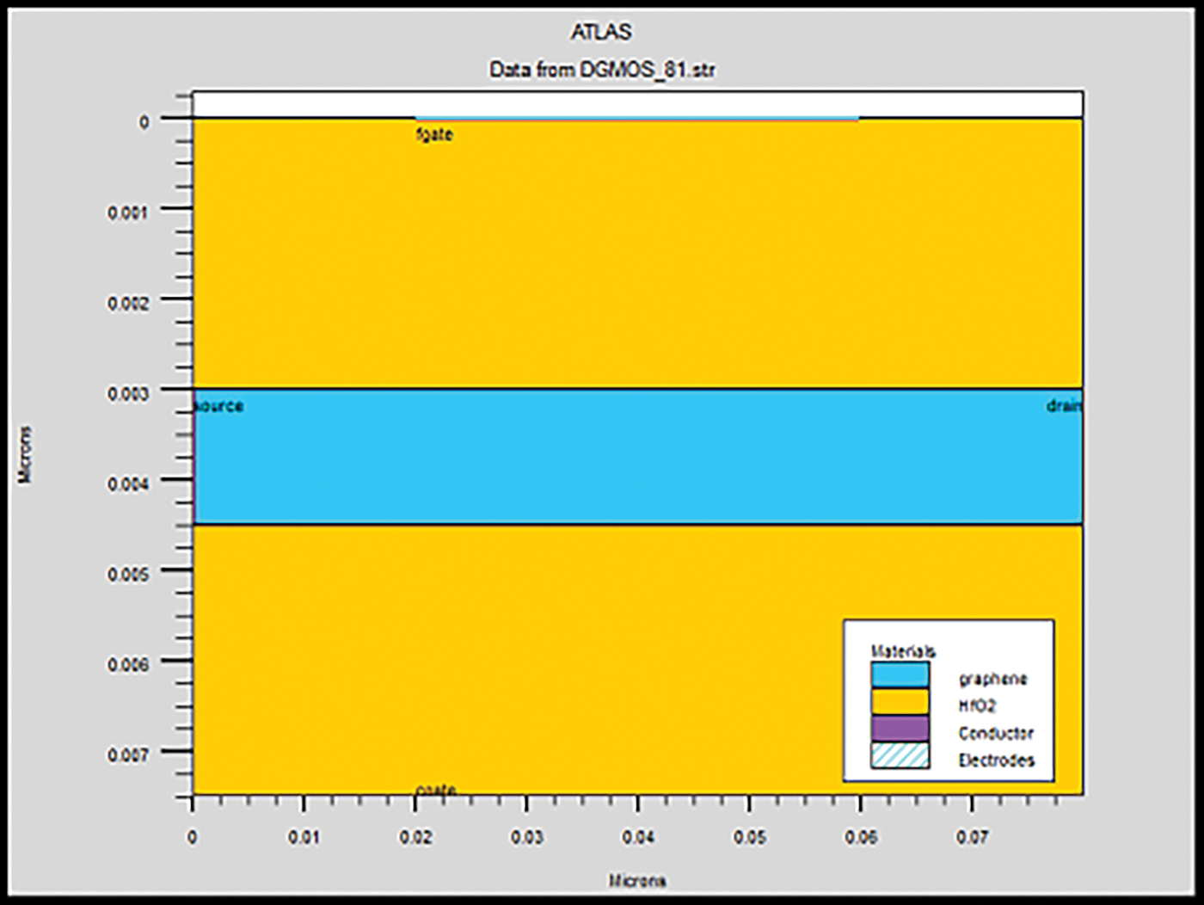
Task: Click the purple Conductor legend swatch
Action: tap(900, 730)
